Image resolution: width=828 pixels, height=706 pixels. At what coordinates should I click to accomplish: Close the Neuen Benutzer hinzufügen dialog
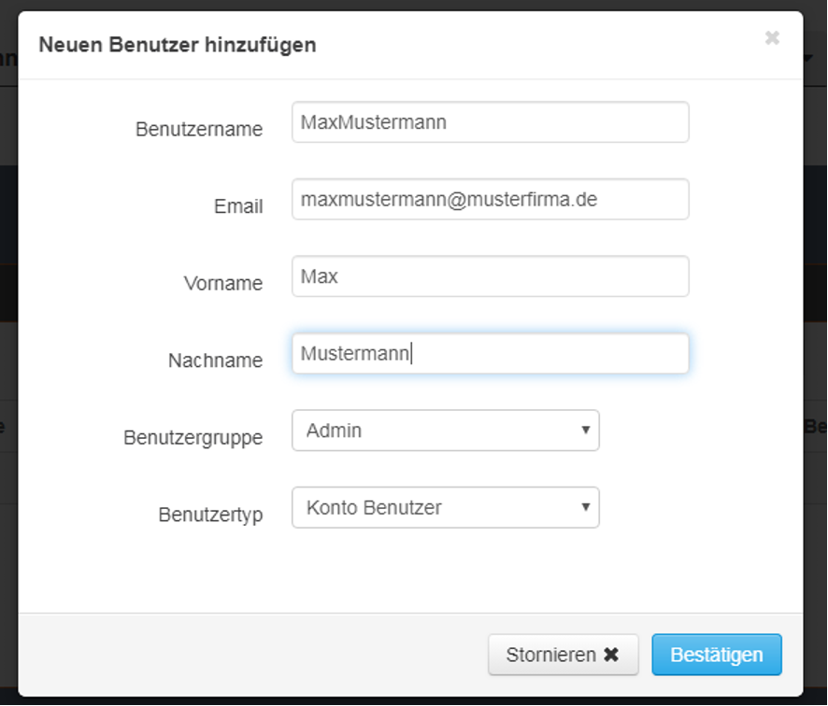coord(772,38)
